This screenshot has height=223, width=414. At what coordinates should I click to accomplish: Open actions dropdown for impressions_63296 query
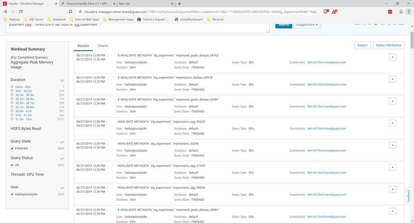tap(392, 145)
